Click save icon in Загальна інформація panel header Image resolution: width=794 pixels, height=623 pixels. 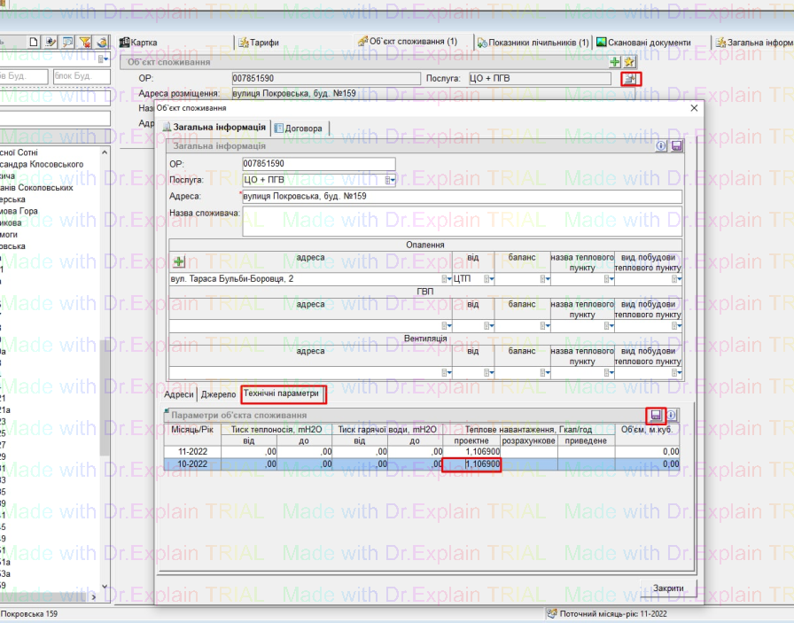tap(676, 146)
